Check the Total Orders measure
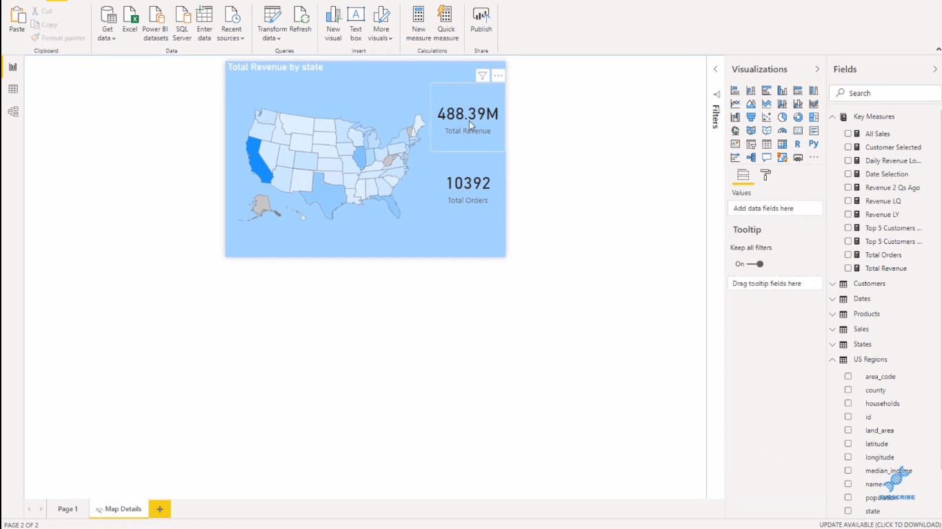The width and height of the screenshot is (942, 529). click(x=848, y=255)
